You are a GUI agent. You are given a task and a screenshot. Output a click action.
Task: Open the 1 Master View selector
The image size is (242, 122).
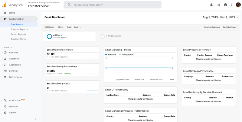39,6
